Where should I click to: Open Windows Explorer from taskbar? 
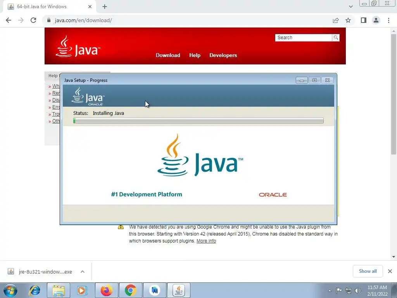[x=59, y=290]
